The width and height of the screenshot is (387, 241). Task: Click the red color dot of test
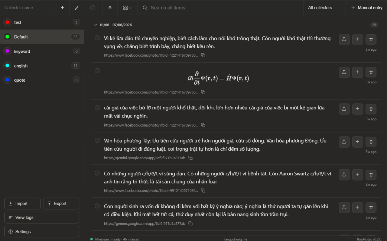pos(7,22)
